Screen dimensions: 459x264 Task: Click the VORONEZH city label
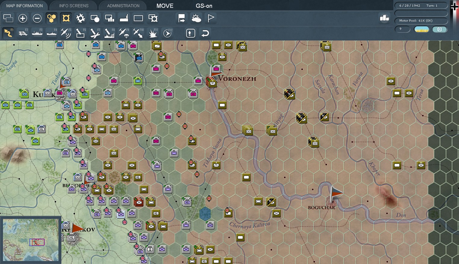[x=237, y=79]
